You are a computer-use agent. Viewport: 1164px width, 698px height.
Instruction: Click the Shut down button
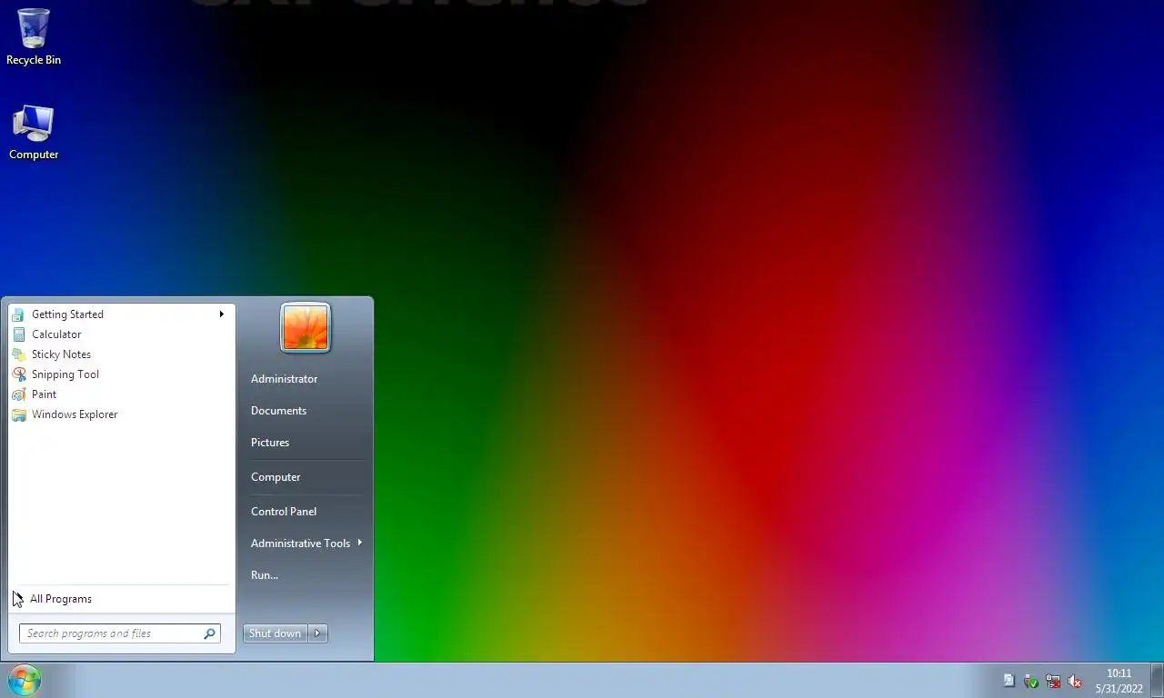pyautogui.click(x=276, y=633)
